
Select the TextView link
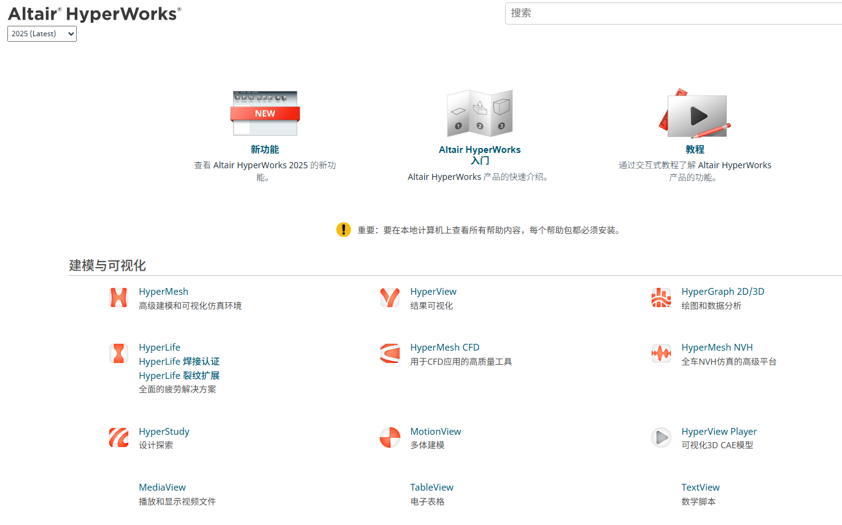(700, 487)
